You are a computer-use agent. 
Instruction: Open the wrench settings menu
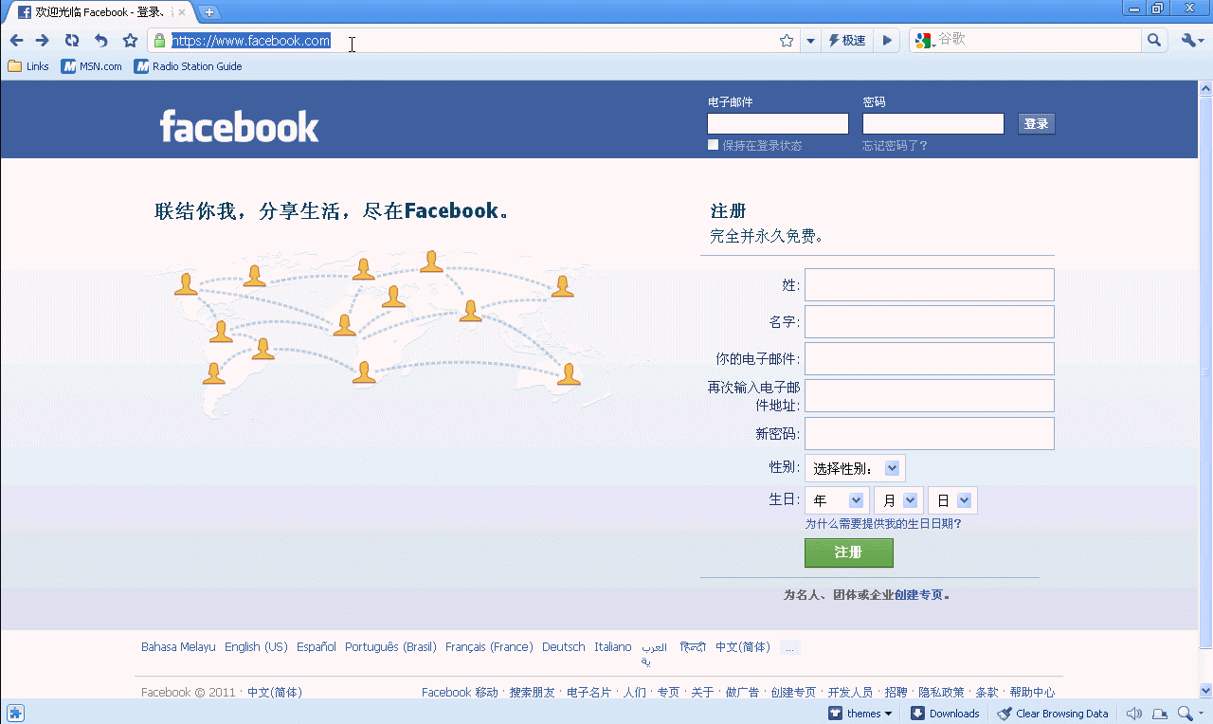point(1191,41)
